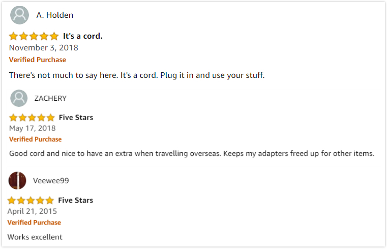Open Veewee99's "Five Stars" review title

tap(75, 200)
